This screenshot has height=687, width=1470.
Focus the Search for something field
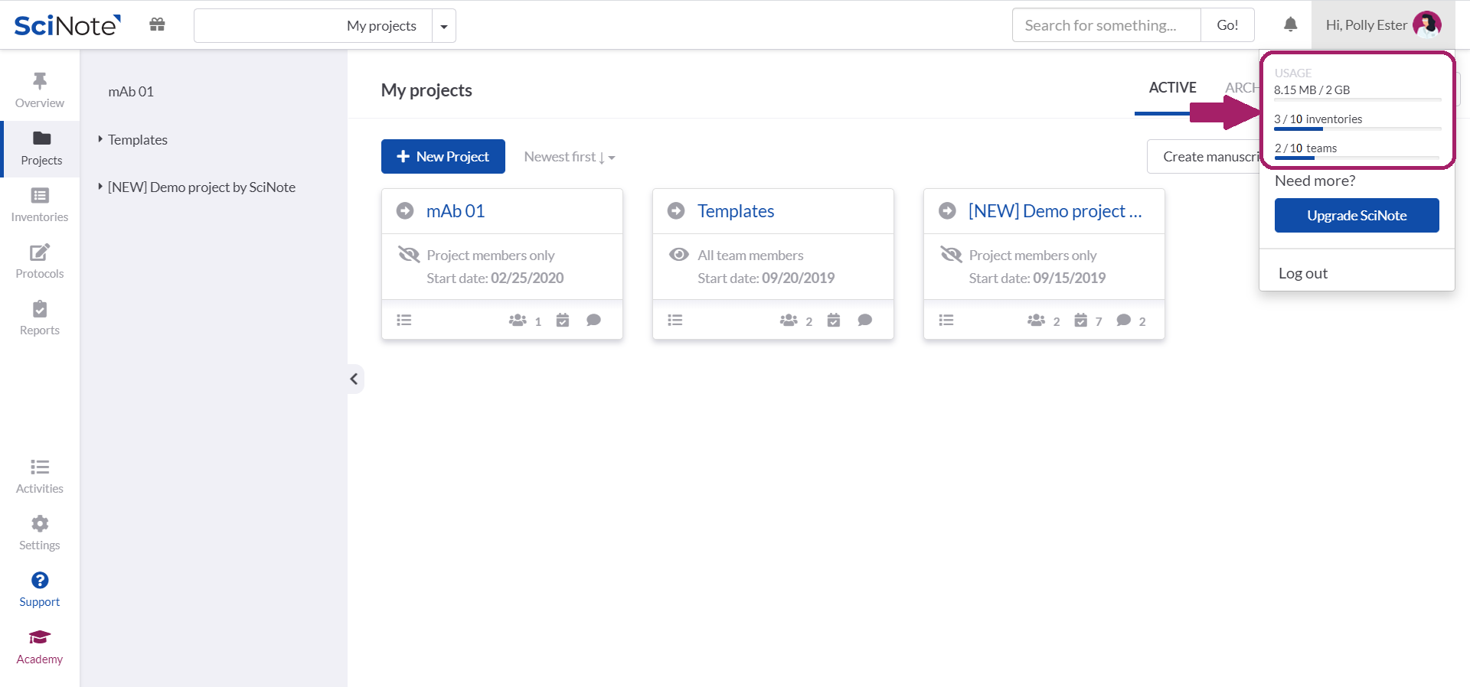click(x=1106, y=25)
